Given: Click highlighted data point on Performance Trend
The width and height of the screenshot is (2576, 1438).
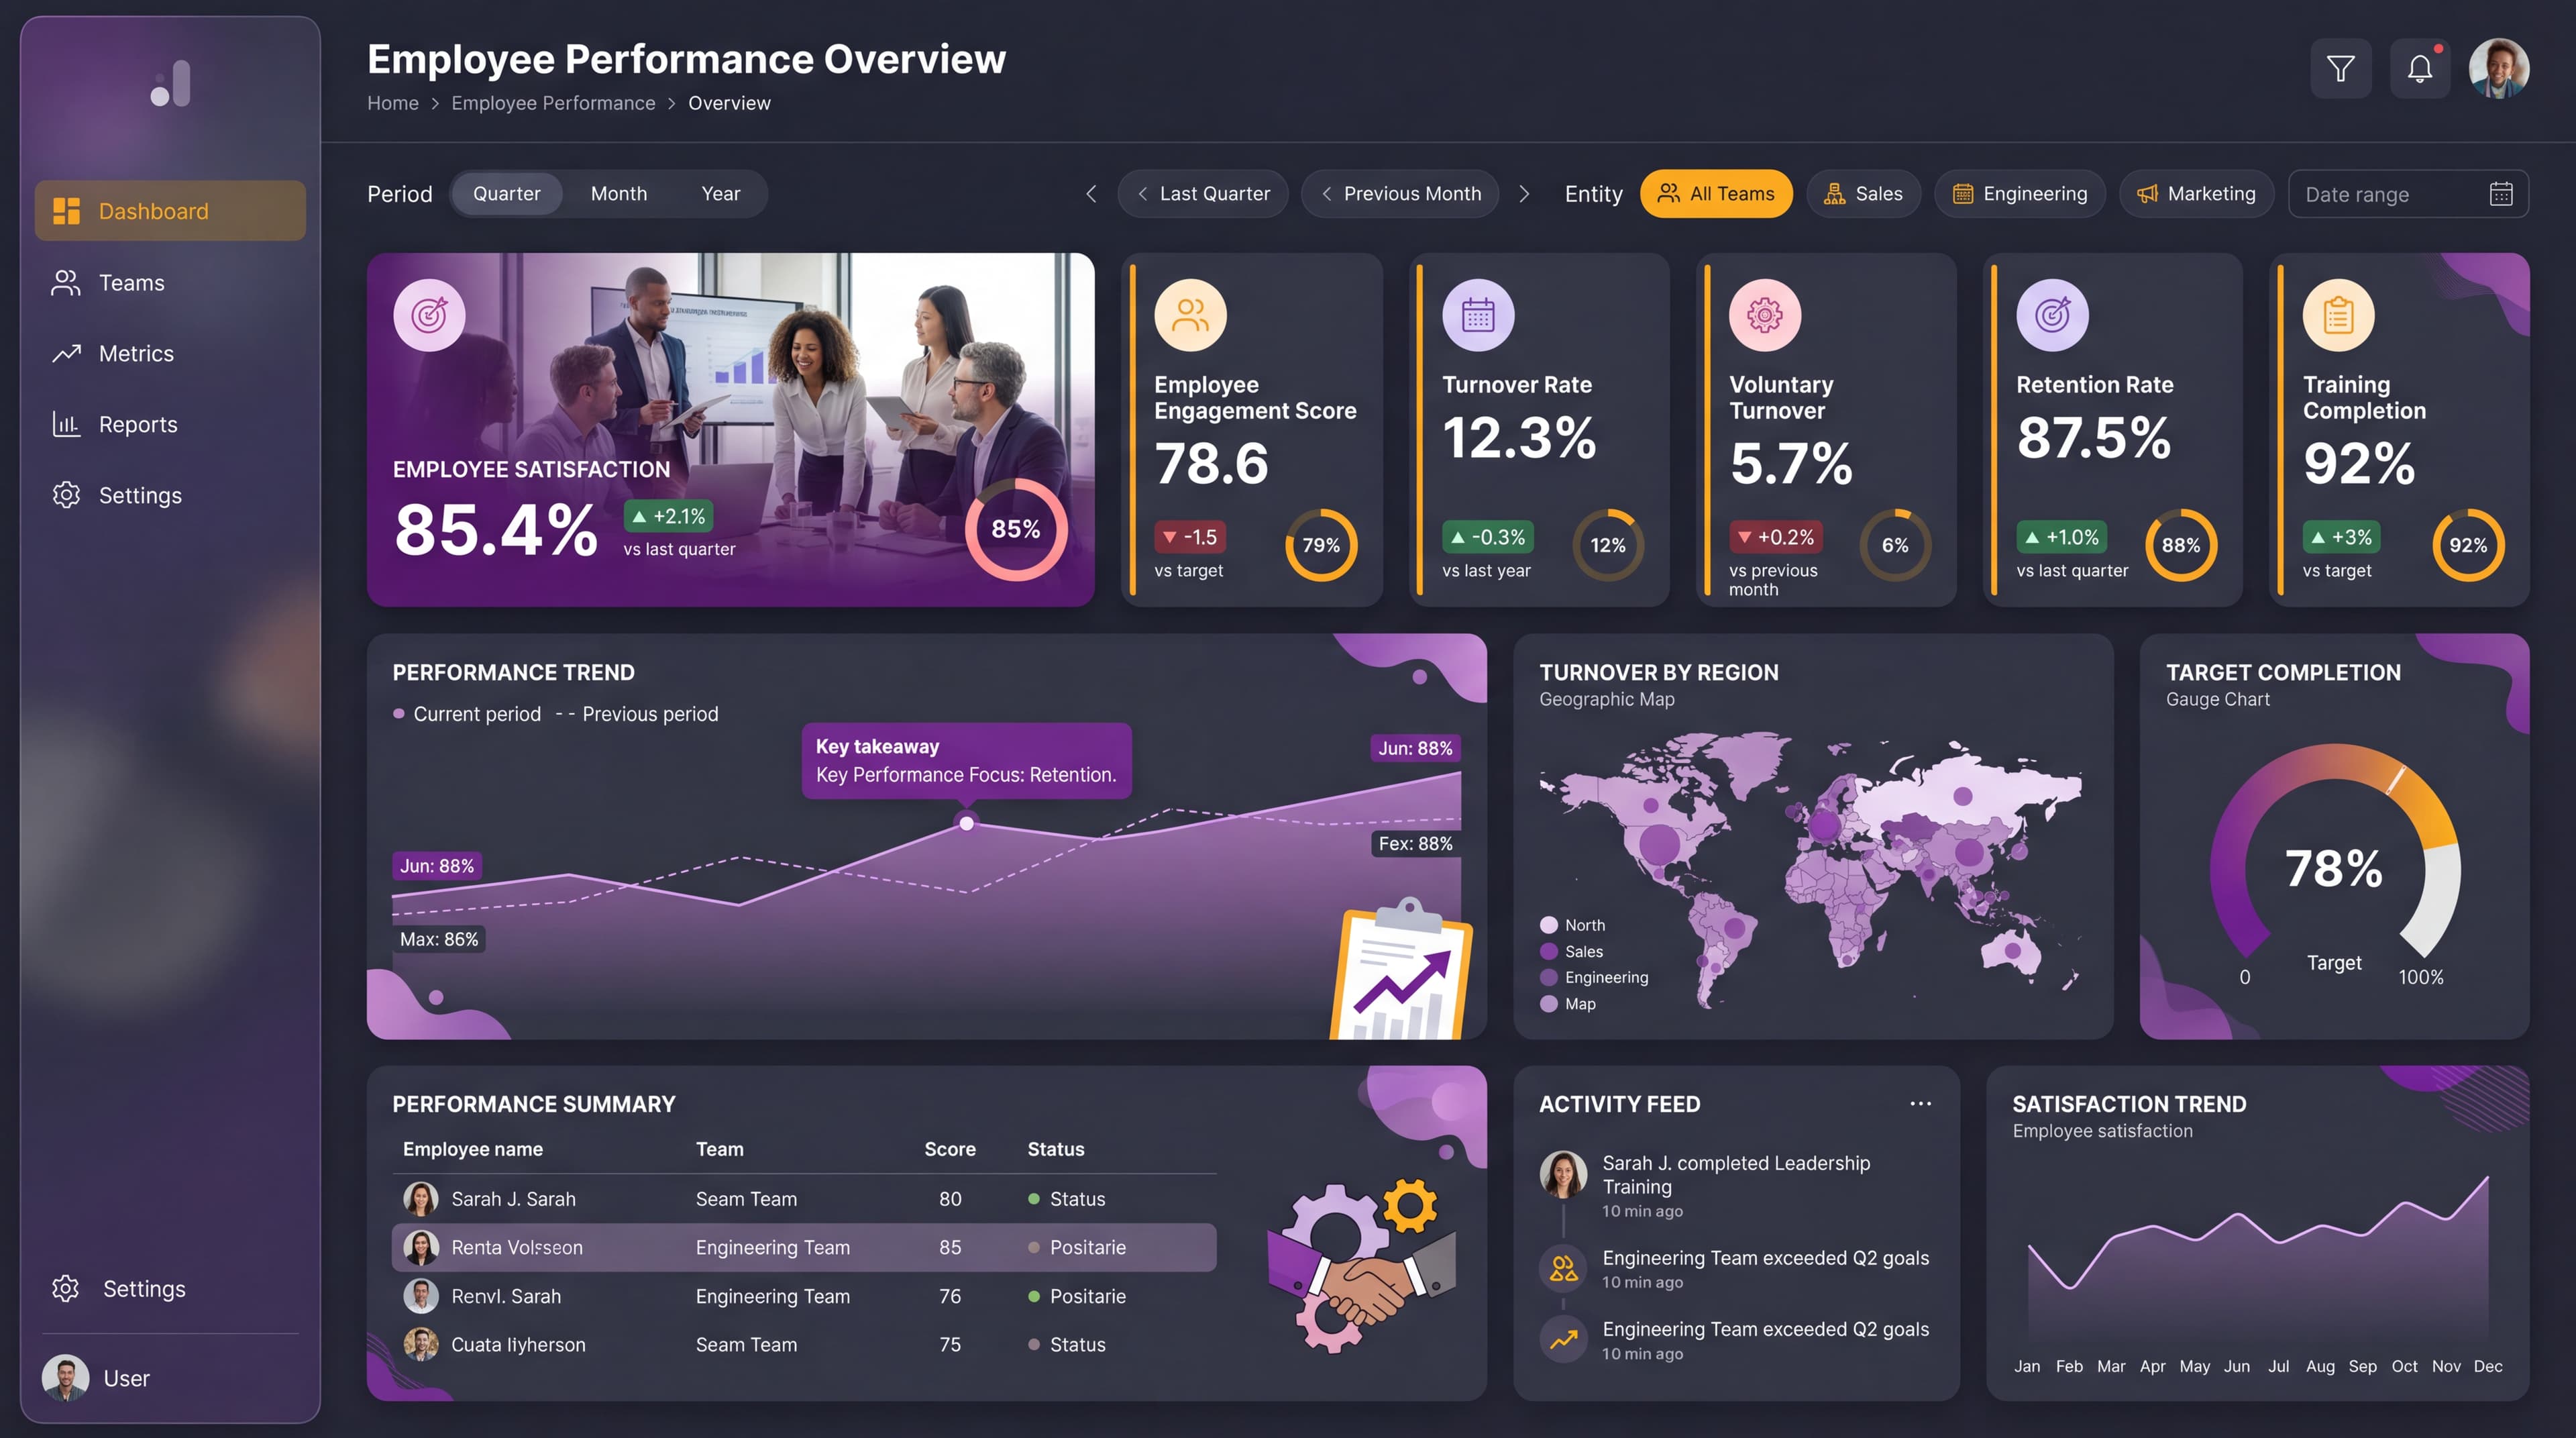Looking at the screenshot, I should (966, 823).
